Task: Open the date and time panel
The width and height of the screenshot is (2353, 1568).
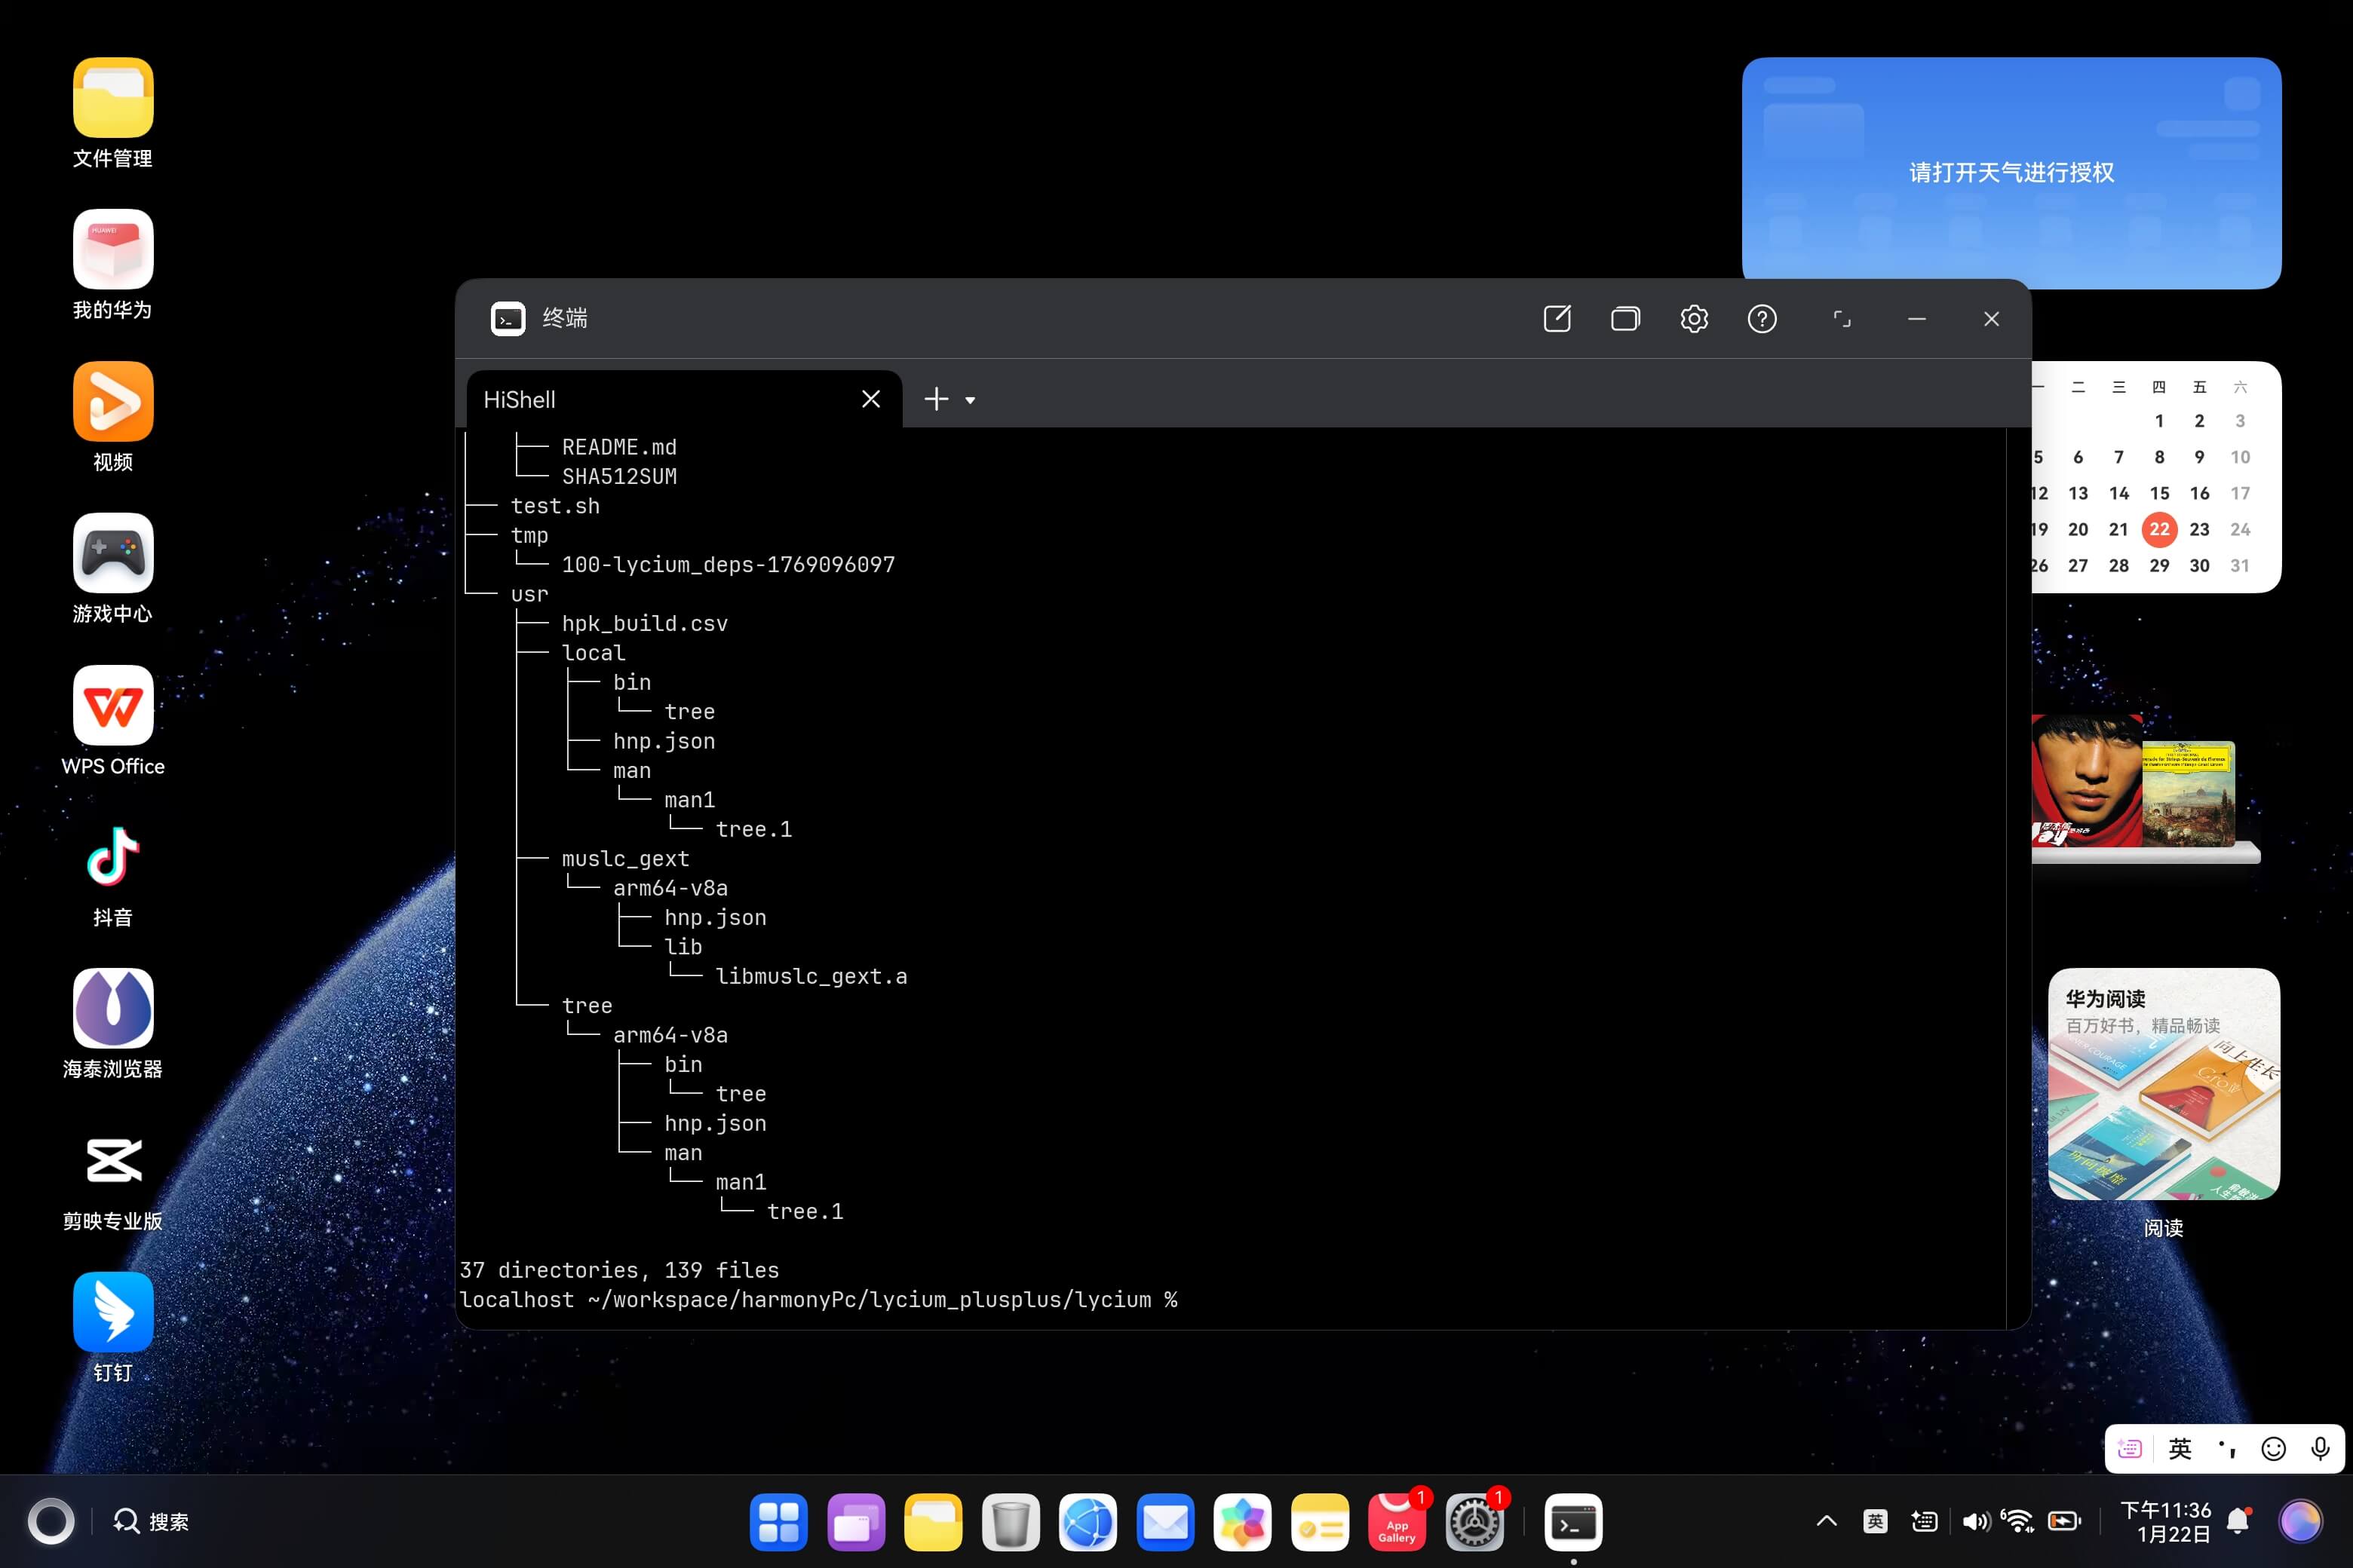Action: pos(2165,1522)
